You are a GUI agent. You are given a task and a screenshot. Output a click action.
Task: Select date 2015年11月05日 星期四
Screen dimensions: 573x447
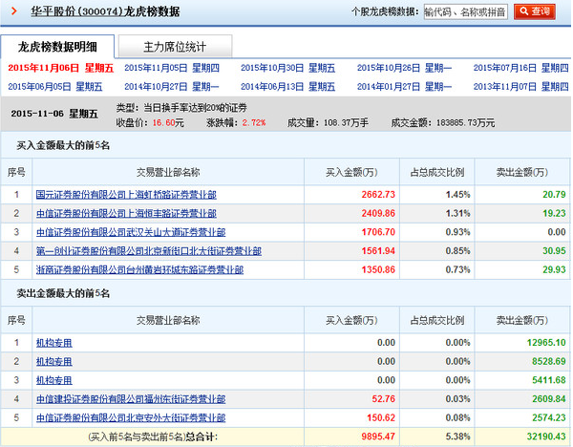click(x=172, y=68)
